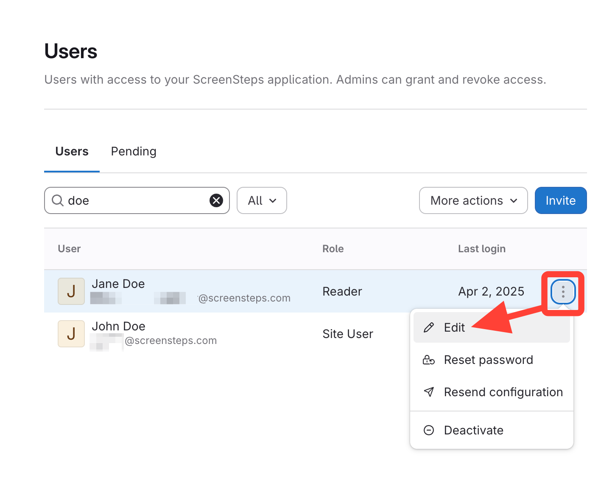The height and width of the screenshot is (479, 615).
Task: Click the lock icon for Reset password
Action: coord(429,360)
